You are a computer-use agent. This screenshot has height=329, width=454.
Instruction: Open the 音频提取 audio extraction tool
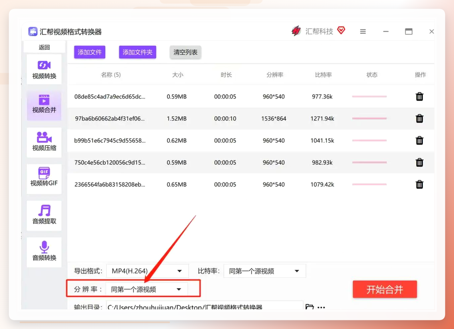tap(44, 215)
